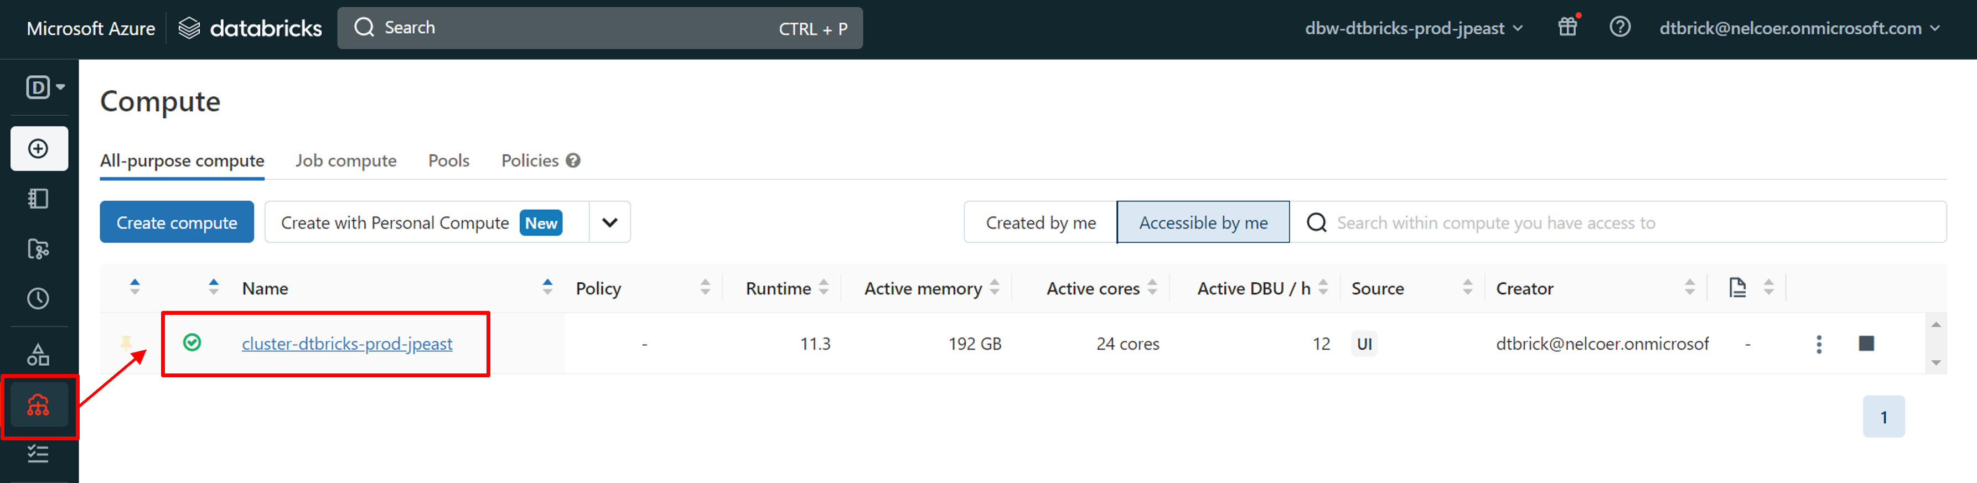
Task: Click the gift box icon
Action: (x=1567, y=28)
